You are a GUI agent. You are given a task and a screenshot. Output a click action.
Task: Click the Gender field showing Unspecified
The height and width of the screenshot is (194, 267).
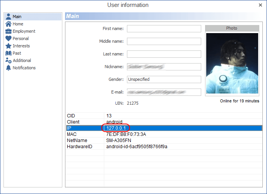pos(164,79)
